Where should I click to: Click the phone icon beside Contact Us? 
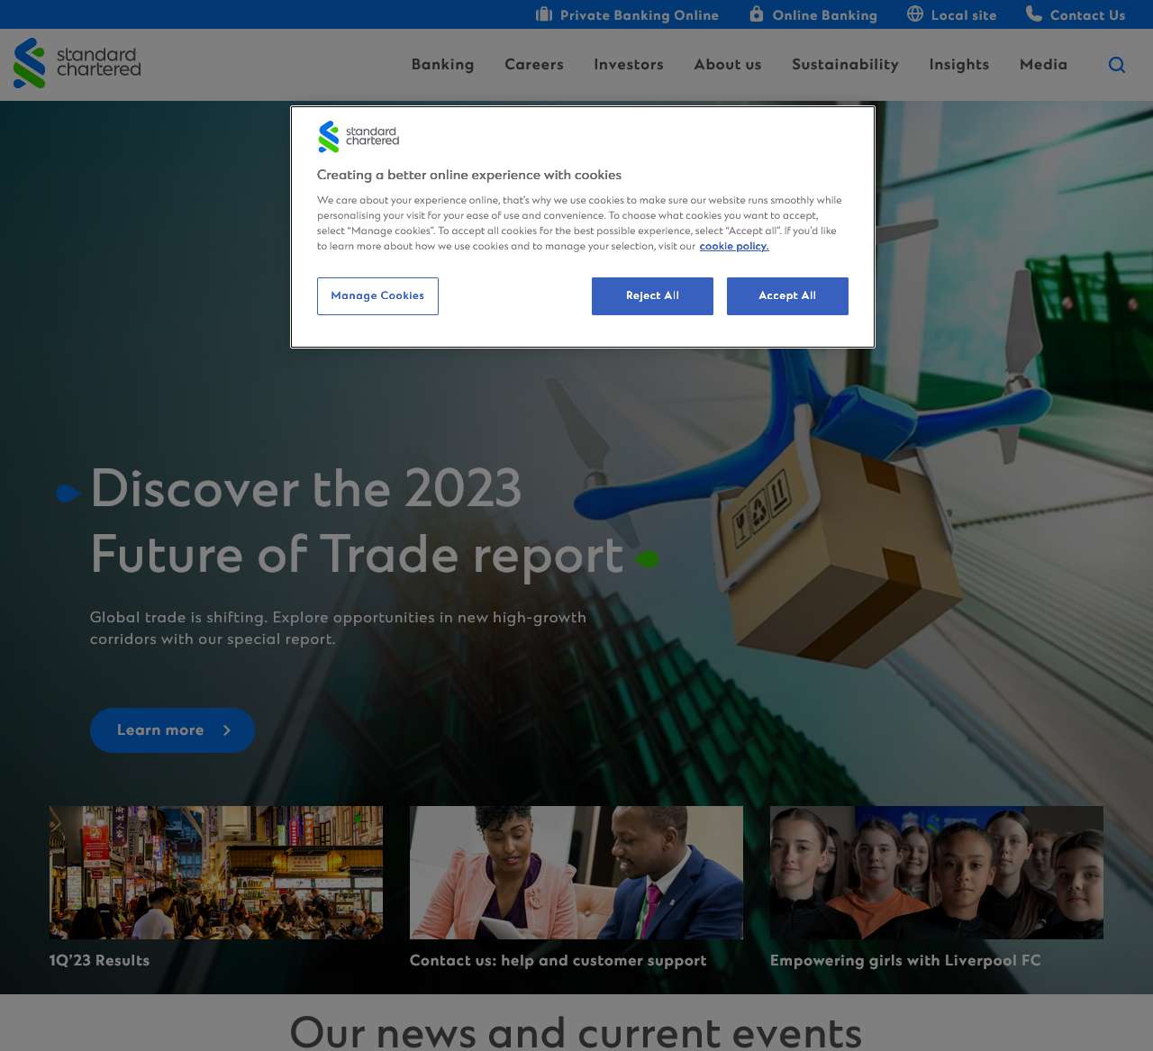[1034, 14]
